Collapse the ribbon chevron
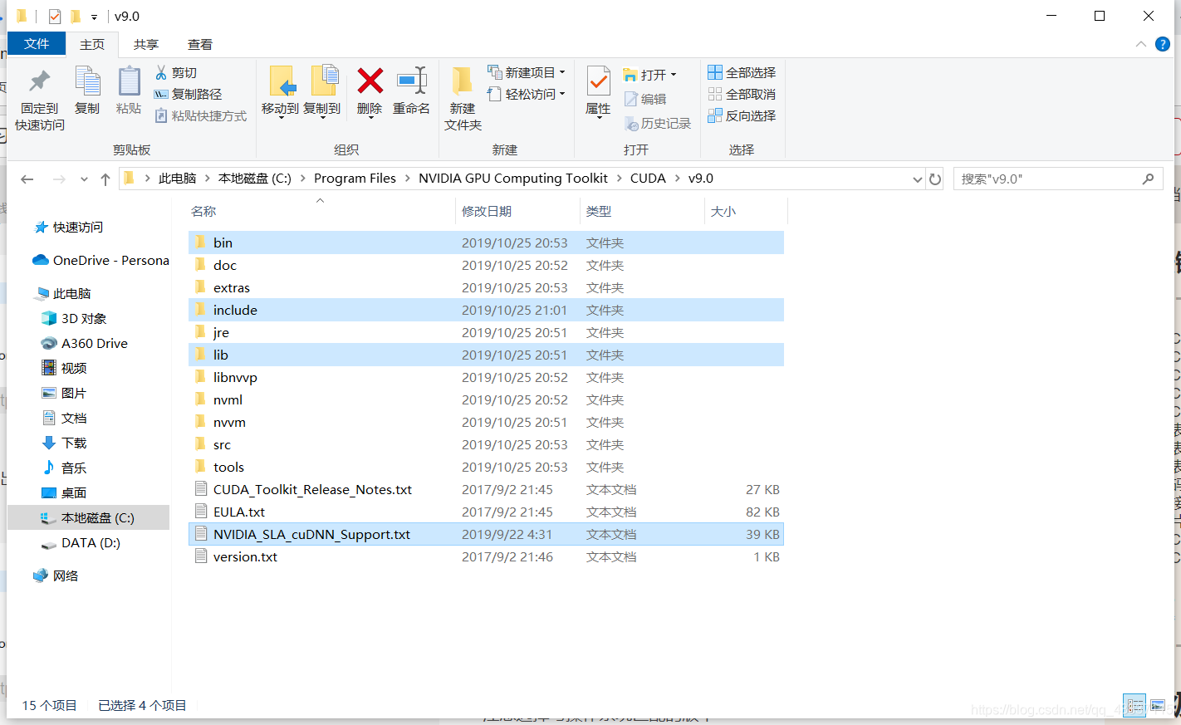This screenshot has width=1181, height=725. (x=1141, y=44)
